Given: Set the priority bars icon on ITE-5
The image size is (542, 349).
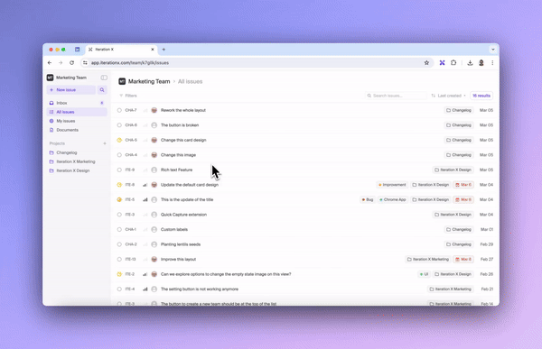Looking at the screenshot, I should (x=145, y=199).
